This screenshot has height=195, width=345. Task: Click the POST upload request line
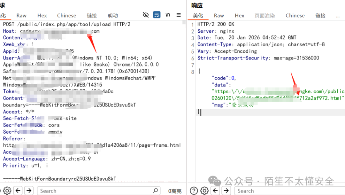click(x=67, y=24)
